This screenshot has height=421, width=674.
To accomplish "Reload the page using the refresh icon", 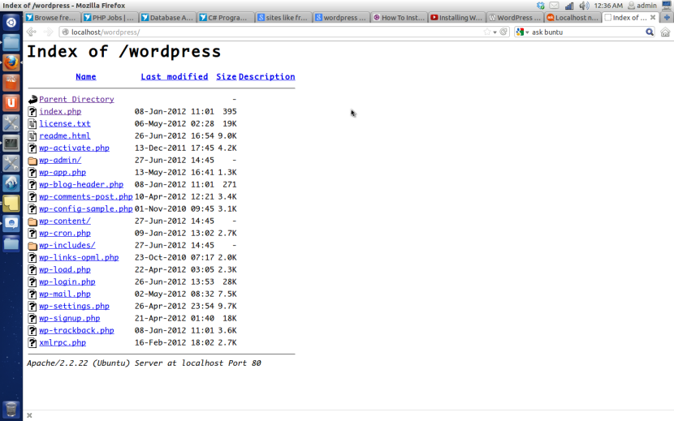I will point(504,32).
